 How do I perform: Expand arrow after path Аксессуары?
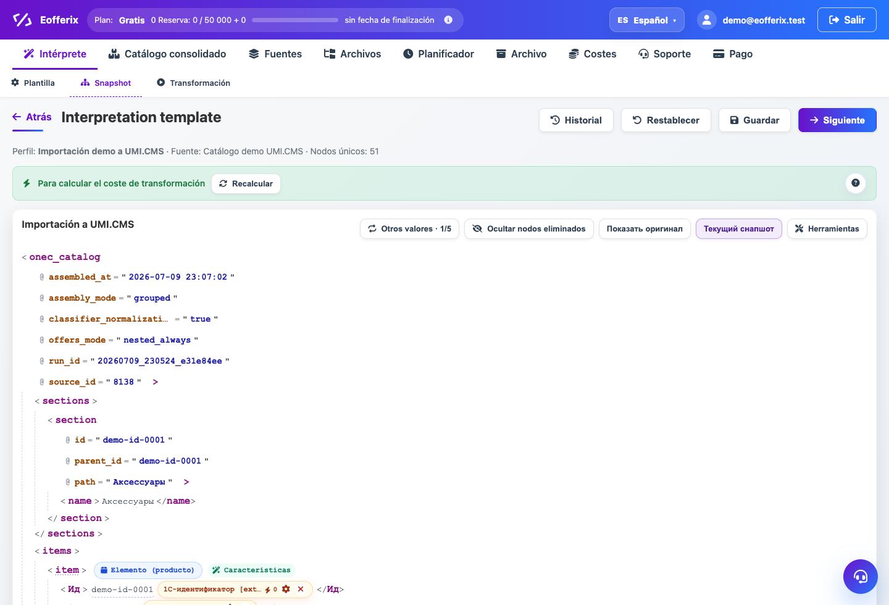point(186,482)
